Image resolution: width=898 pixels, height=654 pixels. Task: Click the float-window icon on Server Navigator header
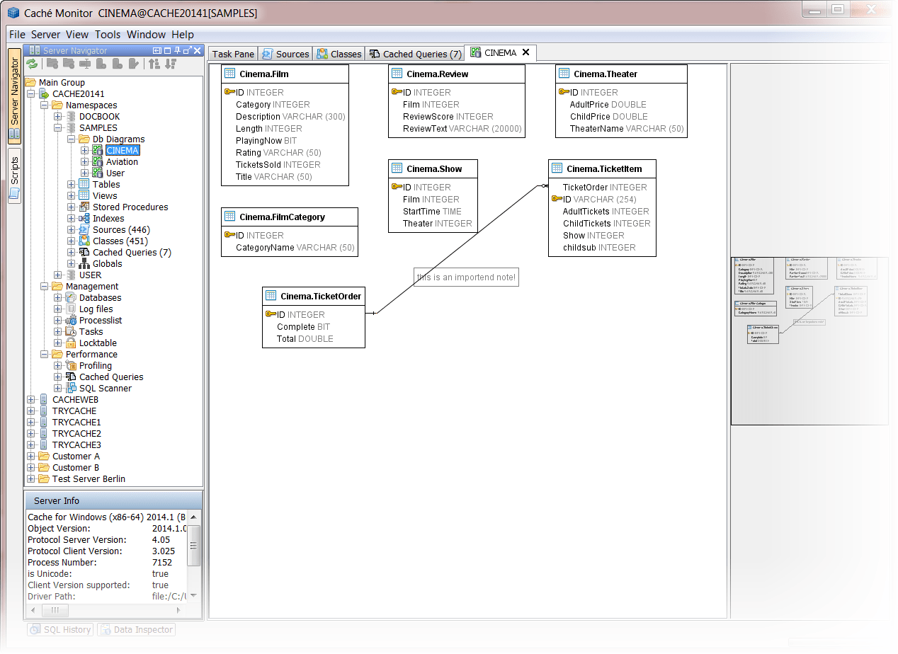(187, 50)
